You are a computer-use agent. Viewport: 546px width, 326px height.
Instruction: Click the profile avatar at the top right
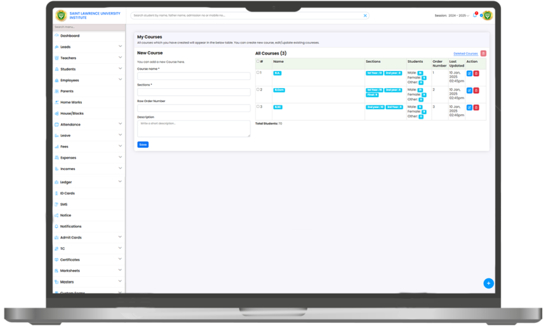(488, 15)
